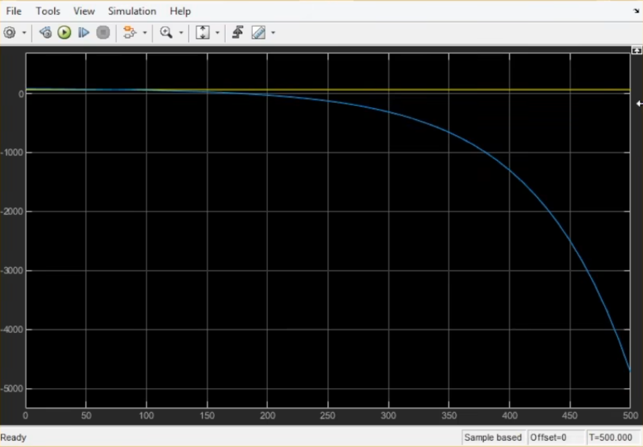Click the 100 x-axis tick label
This screenshot has height=447, width=643.
[147, 416]
